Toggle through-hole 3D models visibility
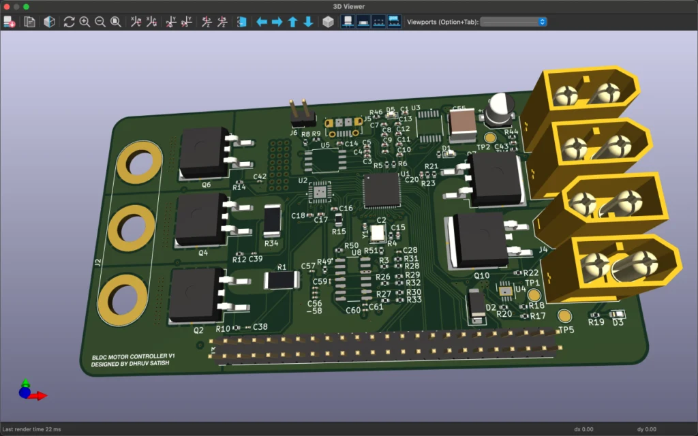 [348, 22]
